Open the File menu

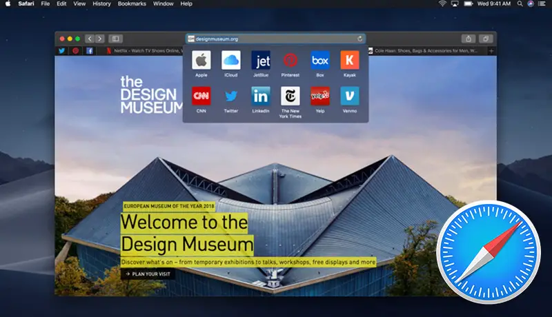(46, 4)
